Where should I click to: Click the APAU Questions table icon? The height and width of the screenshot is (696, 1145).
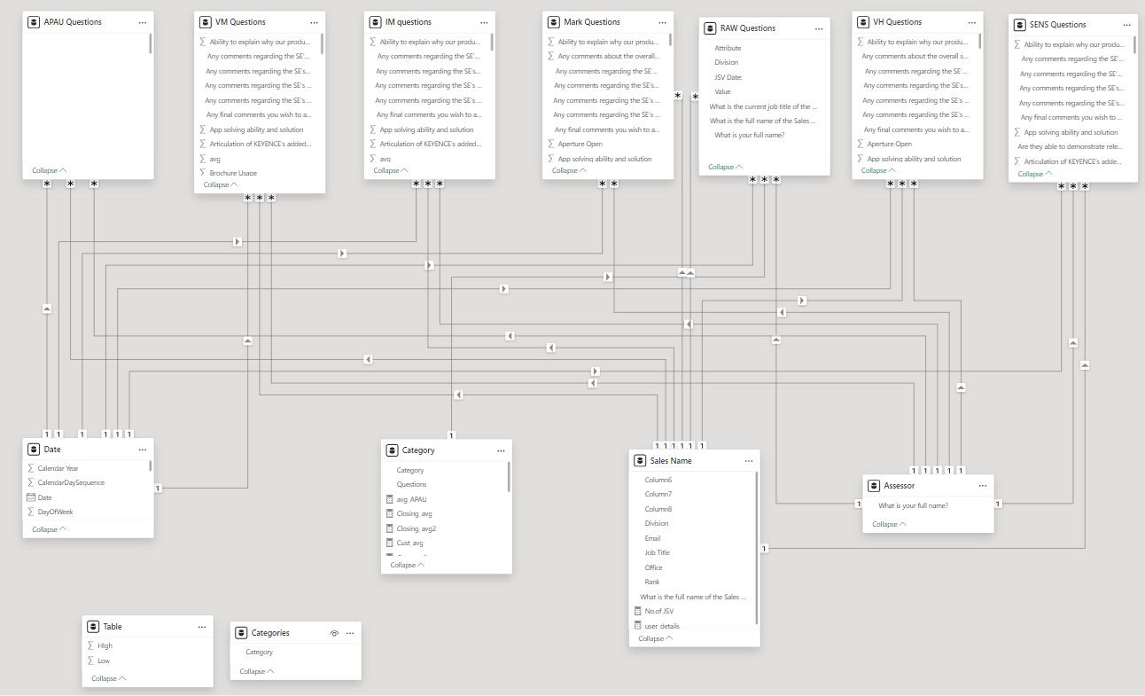pos(34,21)
